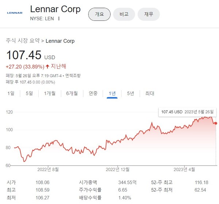Switch to the 비교 compare tab
This screenshot has height=204, width=219.
pyautogui.click(x=124, y=14)
